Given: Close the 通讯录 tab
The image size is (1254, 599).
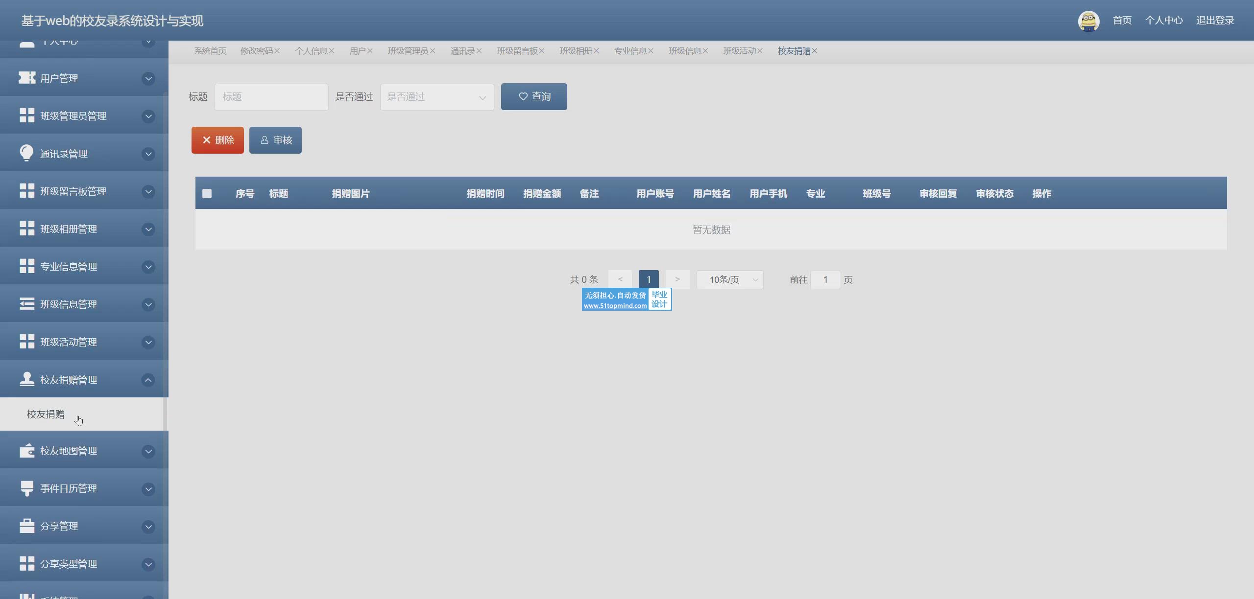Looking at the screenshot, I should 479,51.
